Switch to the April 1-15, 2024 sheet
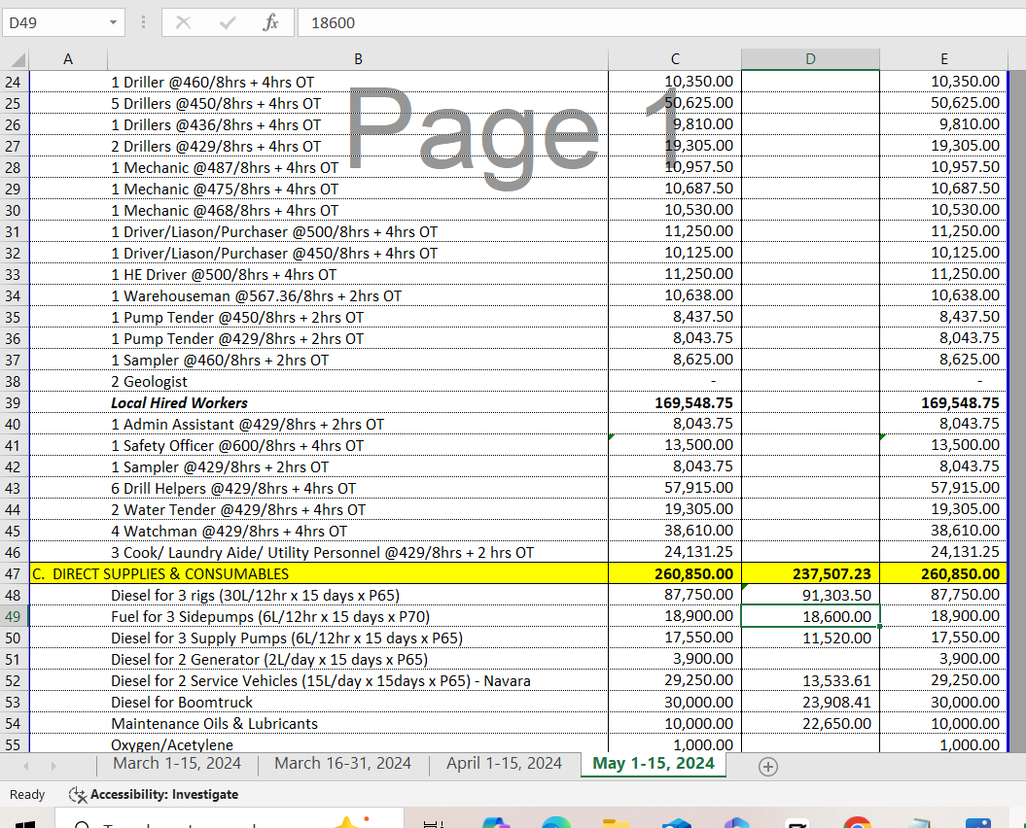Viewport: 1026px width, 828px height. pyautogui.click(x=504, y=763)
